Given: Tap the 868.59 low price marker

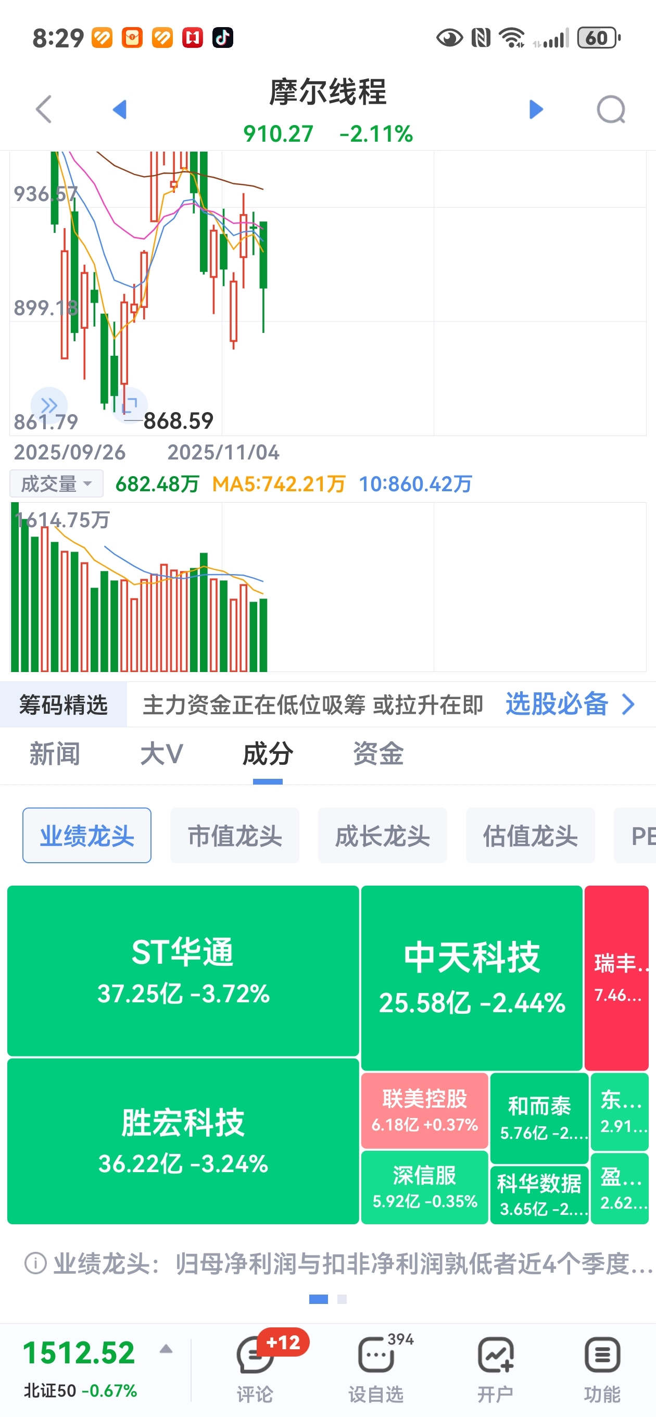Looking at the screenshot, I should 178,421.
